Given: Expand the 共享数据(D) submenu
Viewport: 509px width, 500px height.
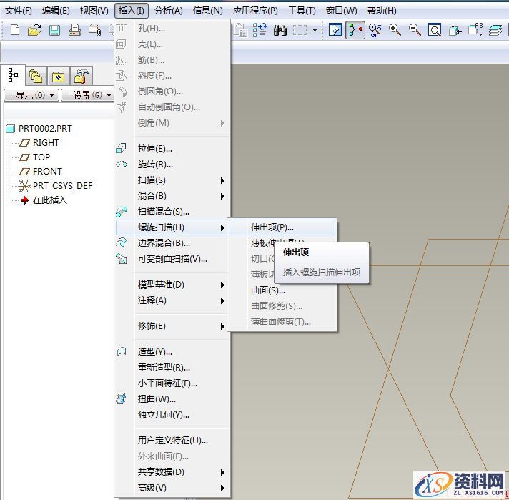Looking at the screenshot, I should (x=172, y=472).
